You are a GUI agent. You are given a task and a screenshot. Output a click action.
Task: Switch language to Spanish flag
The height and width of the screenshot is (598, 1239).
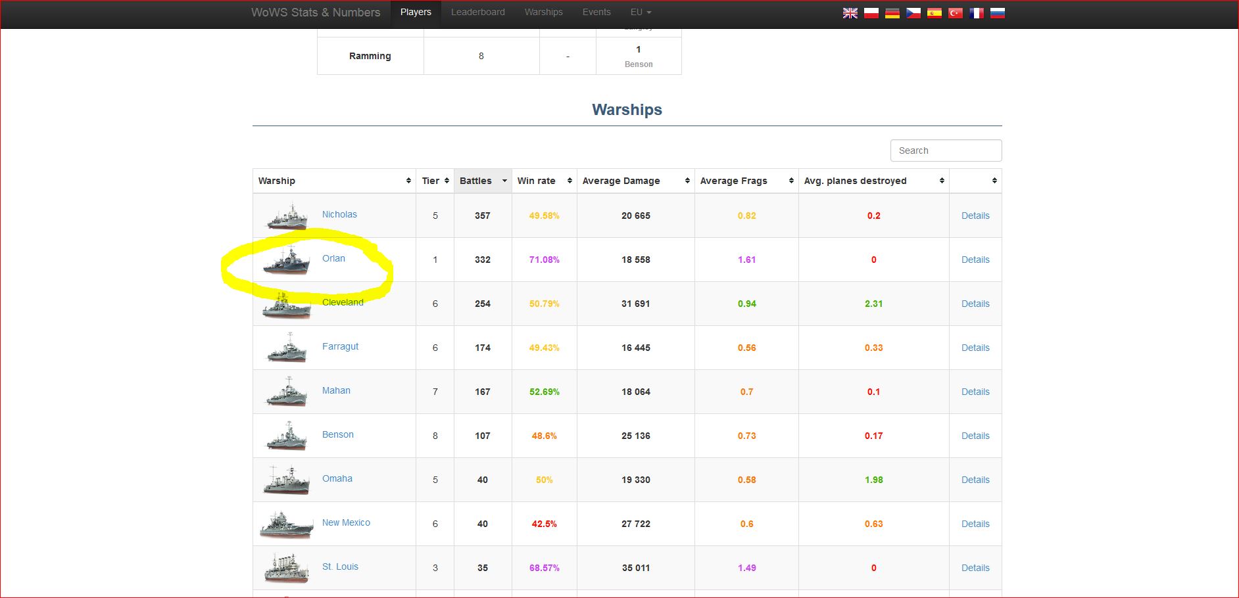[x=935, y=12]
